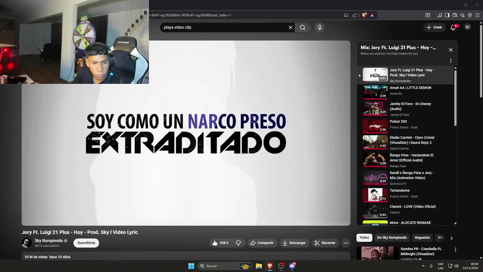
Task: Open the Brave media music note control
Action: pos(440,15)
